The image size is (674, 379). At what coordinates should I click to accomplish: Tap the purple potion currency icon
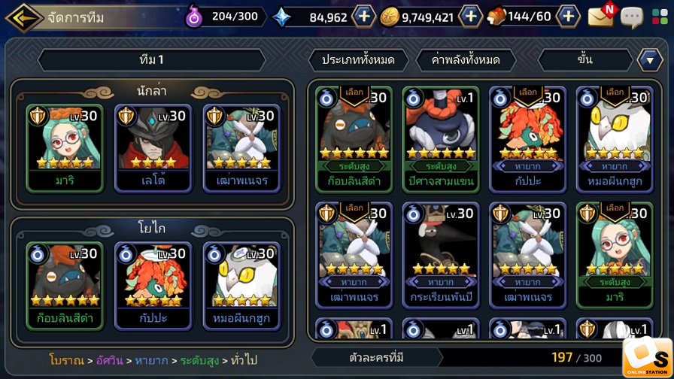point(194,17)
